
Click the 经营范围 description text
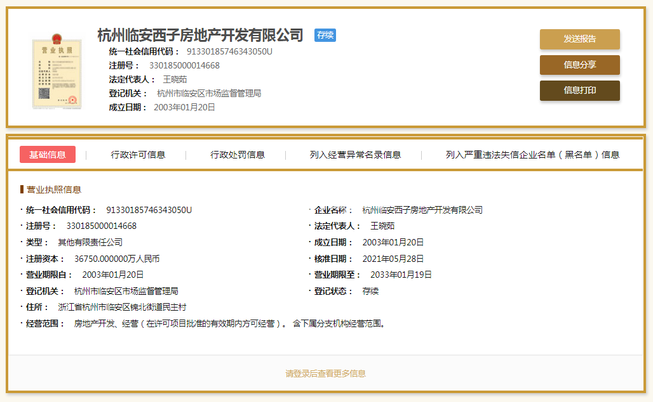231,323
